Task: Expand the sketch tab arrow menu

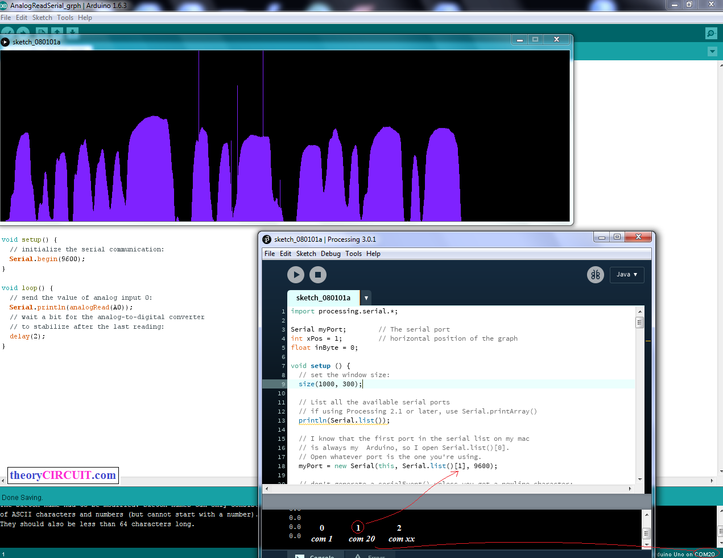Action: point(366,298)
